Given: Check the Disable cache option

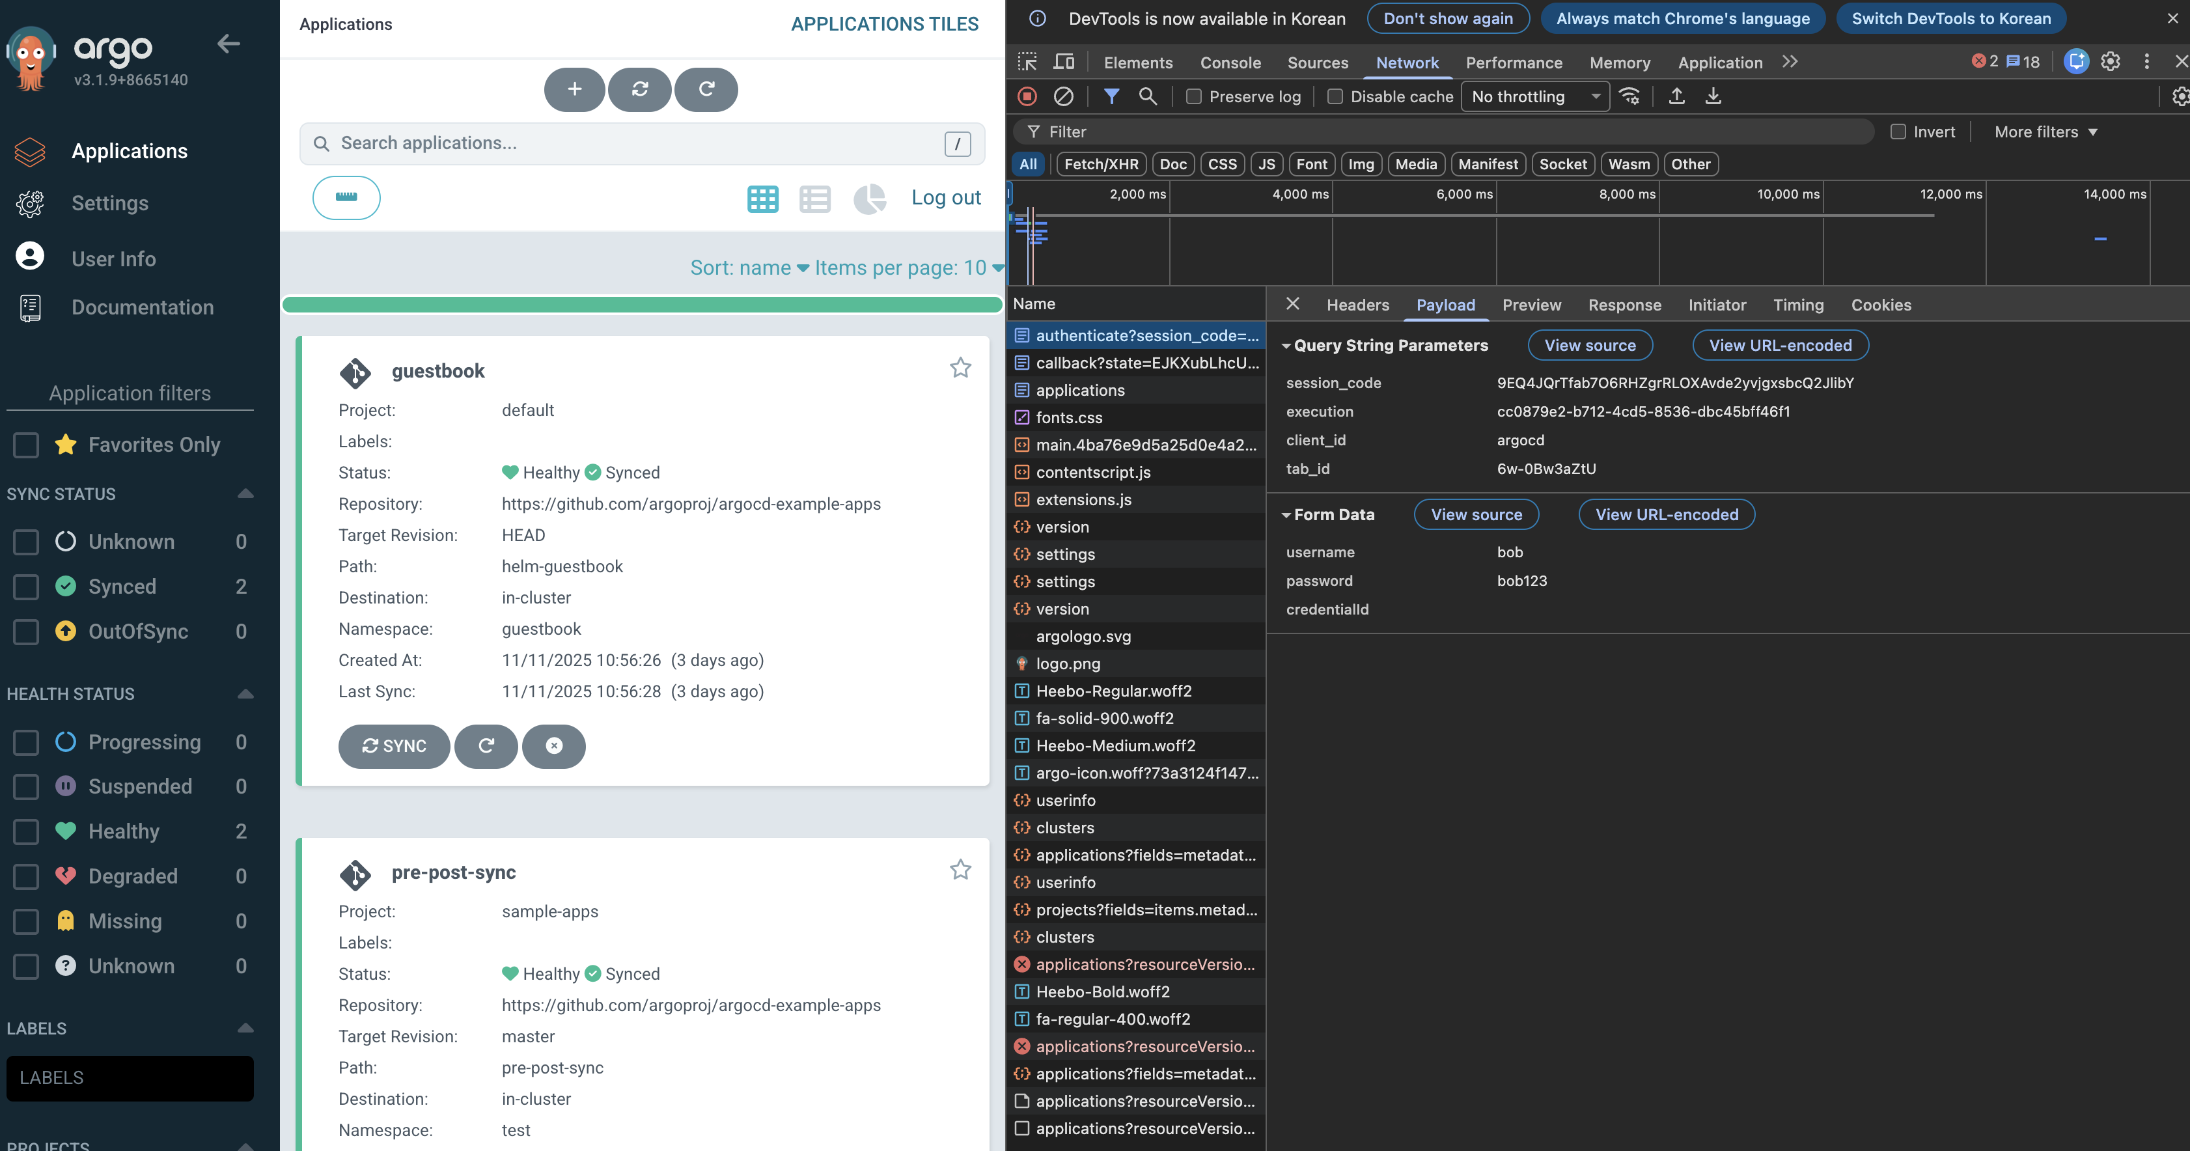Looking at the screenshot, I should pyautogui.click(x=1335, y=97).
